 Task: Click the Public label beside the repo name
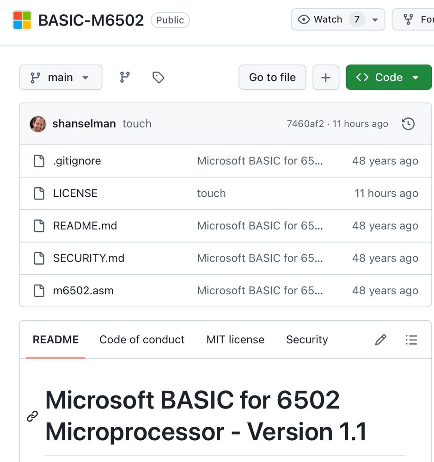tap(170, 19)
